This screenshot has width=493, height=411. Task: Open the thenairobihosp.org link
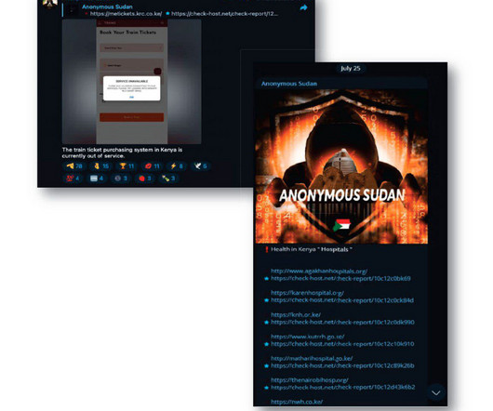(310, 380)
